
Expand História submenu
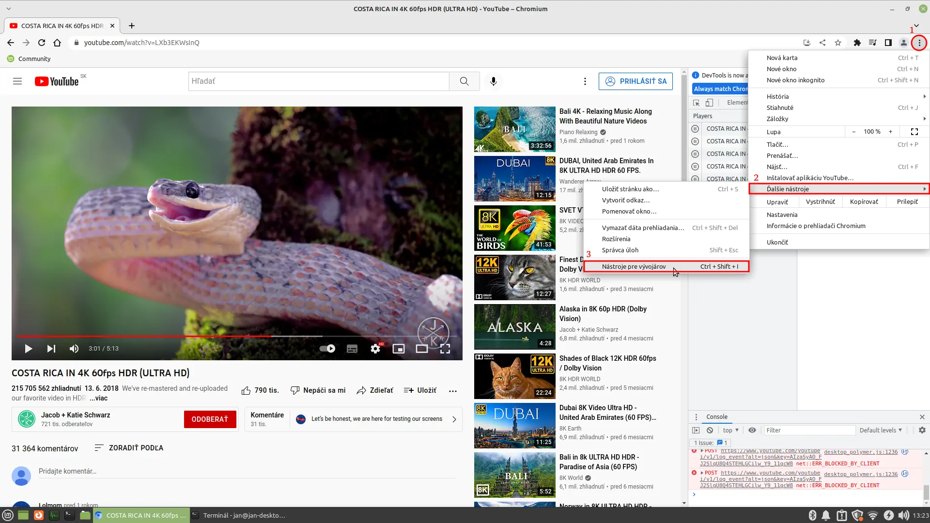839,96
